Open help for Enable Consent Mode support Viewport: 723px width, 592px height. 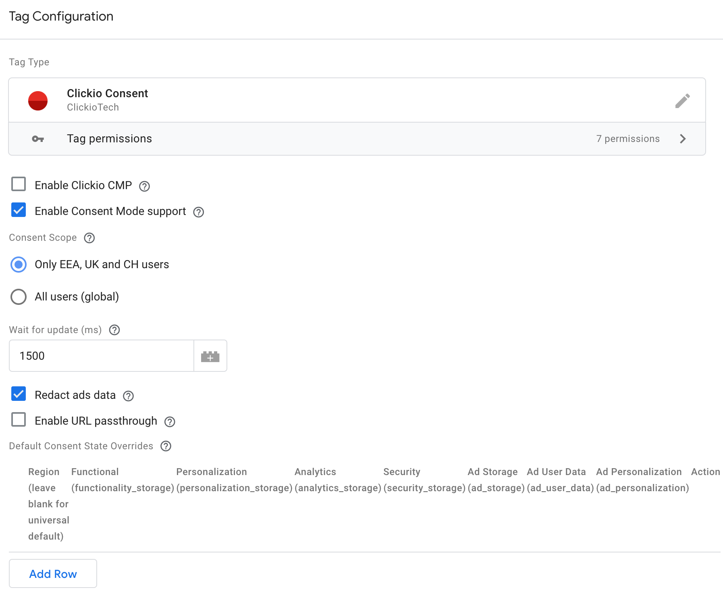point(199,212)
